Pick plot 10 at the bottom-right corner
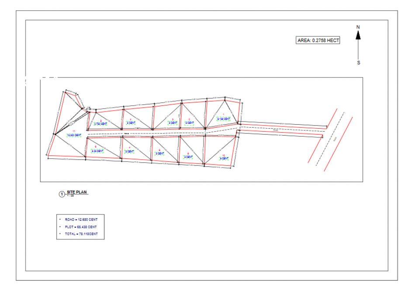The image size is (415, 294). (224, 158)
